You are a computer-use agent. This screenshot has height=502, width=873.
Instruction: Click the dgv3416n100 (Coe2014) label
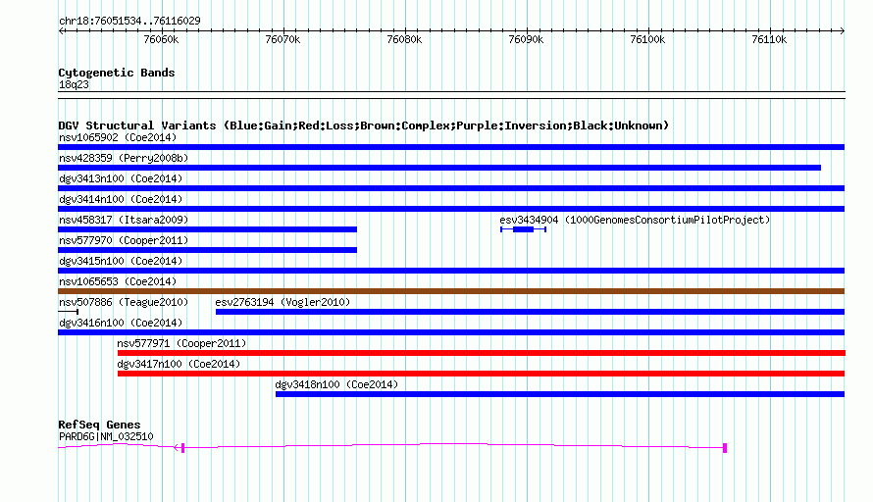pyautogui.click(x=121, y=323)
